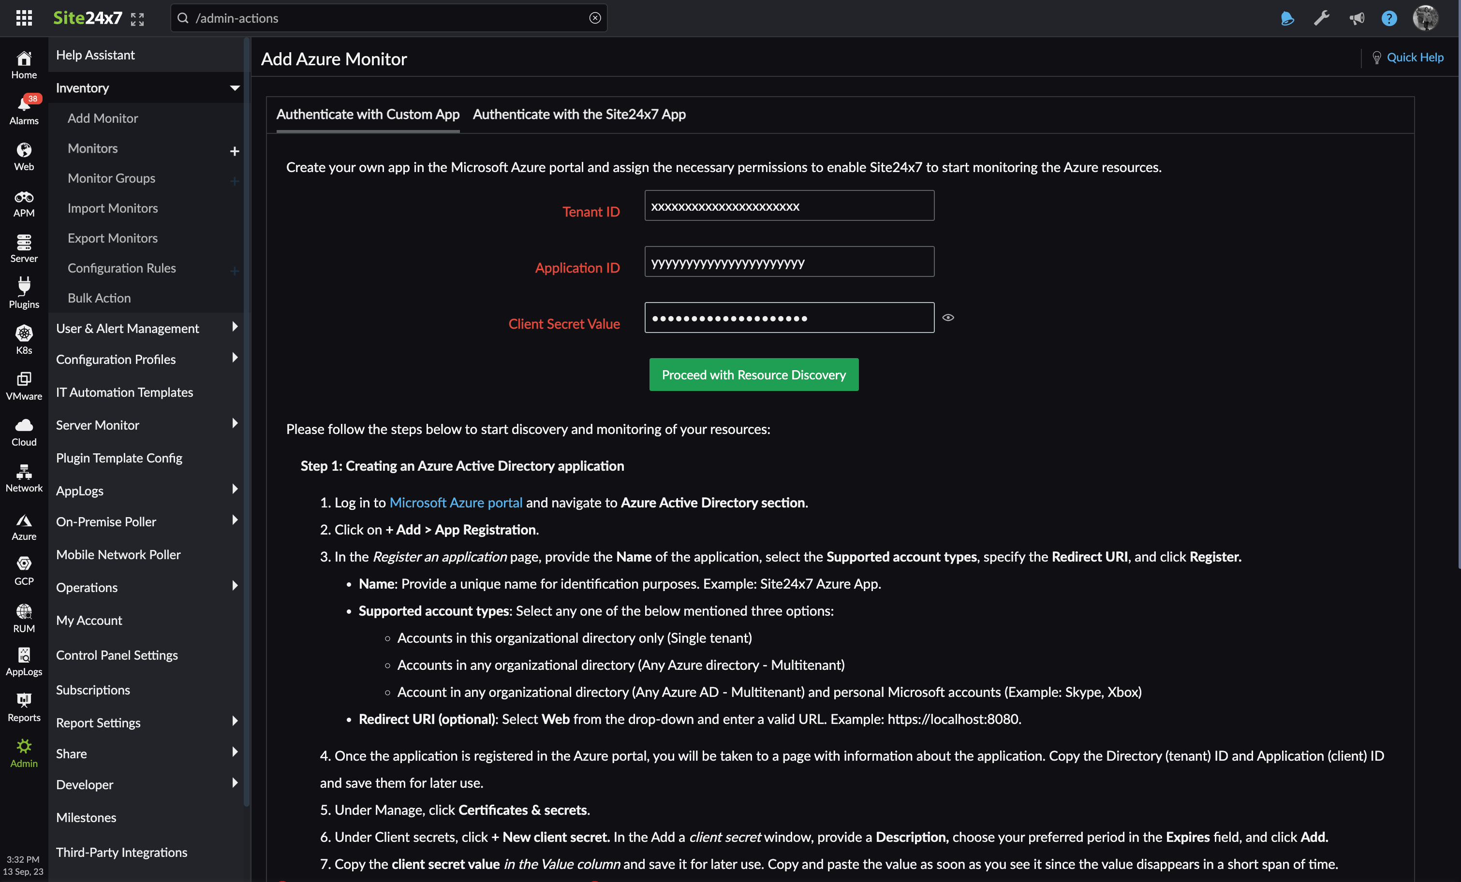Screen dimensions: 1461x882
Task: Open the Web module icon
Action: point(24,157)
